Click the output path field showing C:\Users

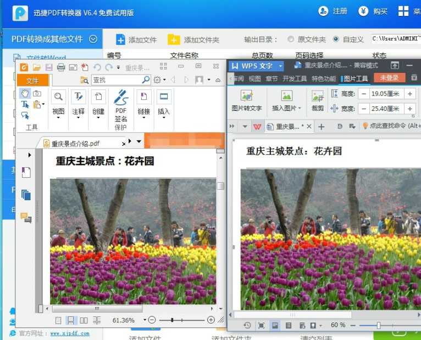click(396, 39)
